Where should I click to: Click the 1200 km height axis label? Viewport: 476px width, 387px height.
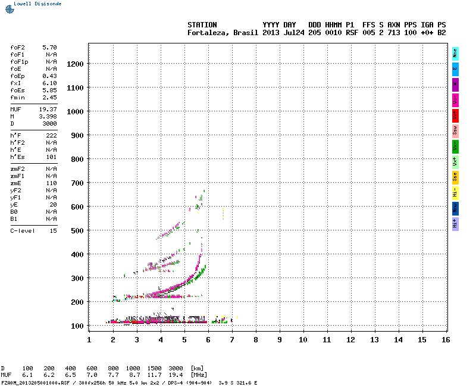75,64
